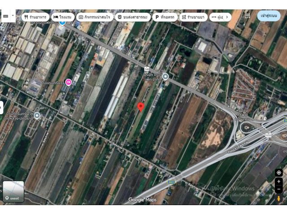
Task: Choose the Things to do (กิจกรรมน่าสนใจ) chip
Action: (94, 17)
